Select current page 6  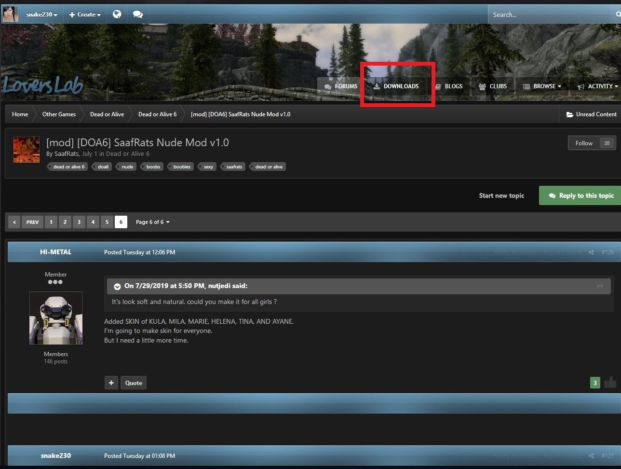(x=121, y=222)
